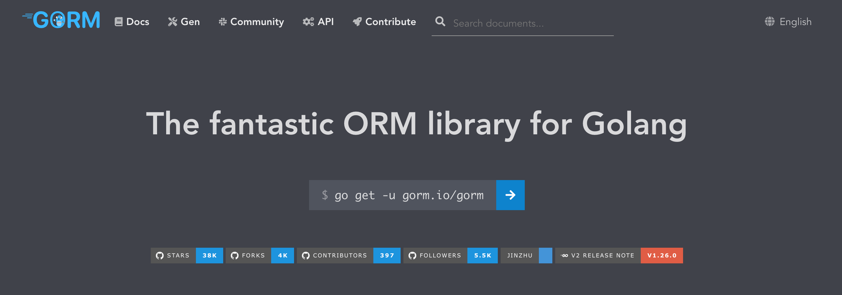842x295 pixels.
Task: Click the V1.26.0 version label
Action: coord(661,256)
